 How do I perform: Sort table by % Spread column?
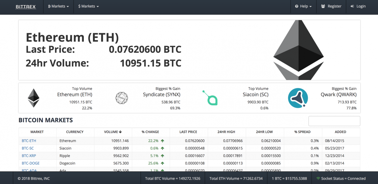tap(302, 132)
